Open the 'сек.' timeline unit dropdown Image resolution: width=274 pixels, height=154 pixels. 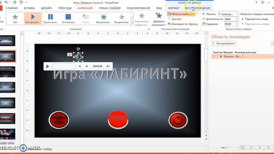tap(224, 148)
